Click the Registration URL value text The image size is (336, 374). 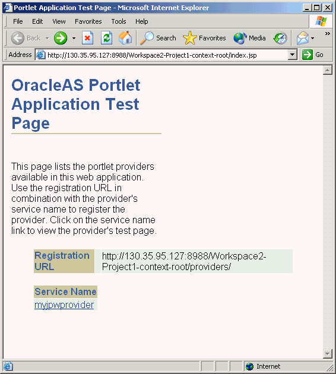pos(184,261)
